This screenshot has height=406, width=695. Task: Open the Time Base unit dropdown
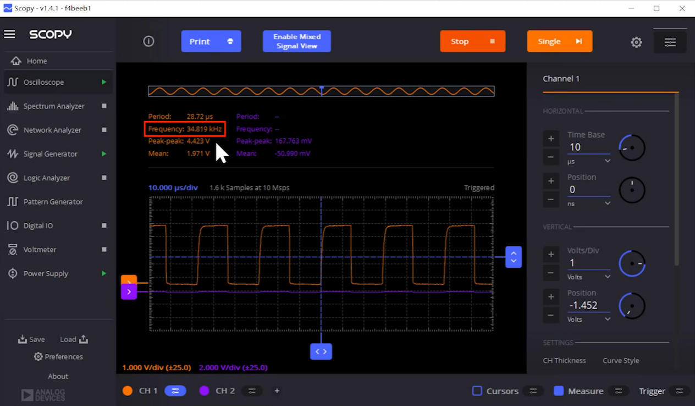pos(589,161)
